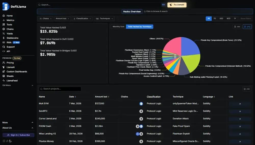Expand the Old Menu section

click(18, 85)
